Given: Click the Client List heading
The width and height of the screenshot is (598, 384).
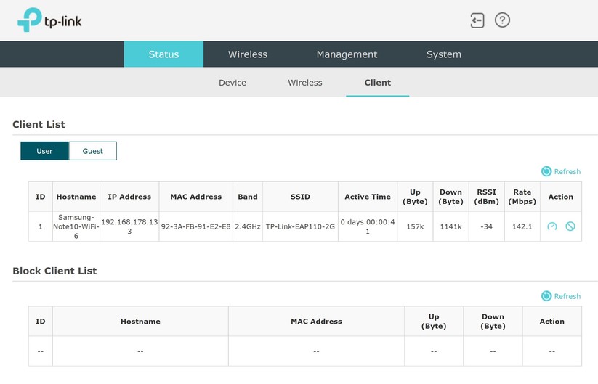Looking at the screenshot, I should [x=39, y=124].
